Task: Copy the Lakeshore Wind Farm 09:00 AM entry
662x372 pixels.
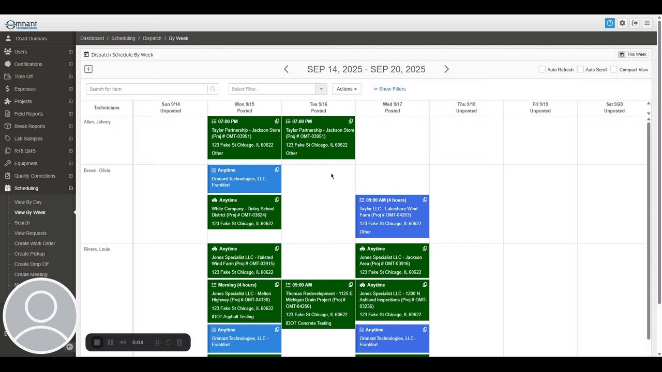Action: pos(425,200)
